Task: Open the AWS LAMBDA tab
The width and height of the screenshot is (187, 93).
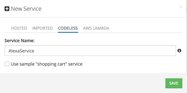Action: tap(96, 28)
